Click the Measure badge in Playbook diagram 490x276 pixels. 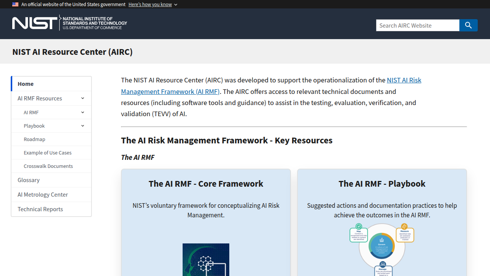(405, 233)
